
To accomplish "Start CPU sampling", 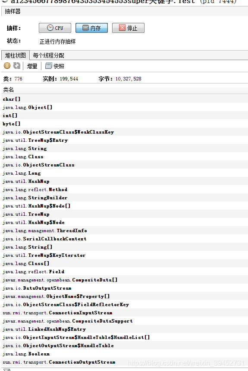I will [x=55, y=28].
